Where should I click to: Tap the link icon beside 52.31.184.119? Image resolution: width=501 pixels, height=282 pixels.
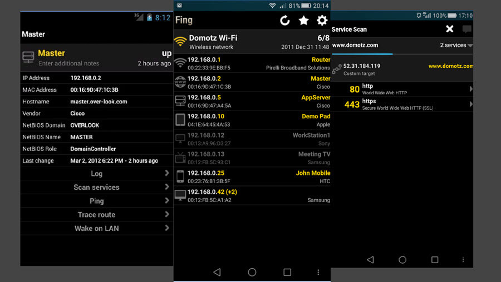336,69
